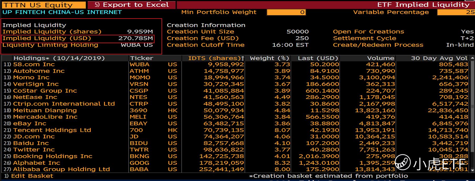This screenshot has height=181, width=475.
Task: Select Tencent Holdings Ltd row
Action: tap(235, 130)
